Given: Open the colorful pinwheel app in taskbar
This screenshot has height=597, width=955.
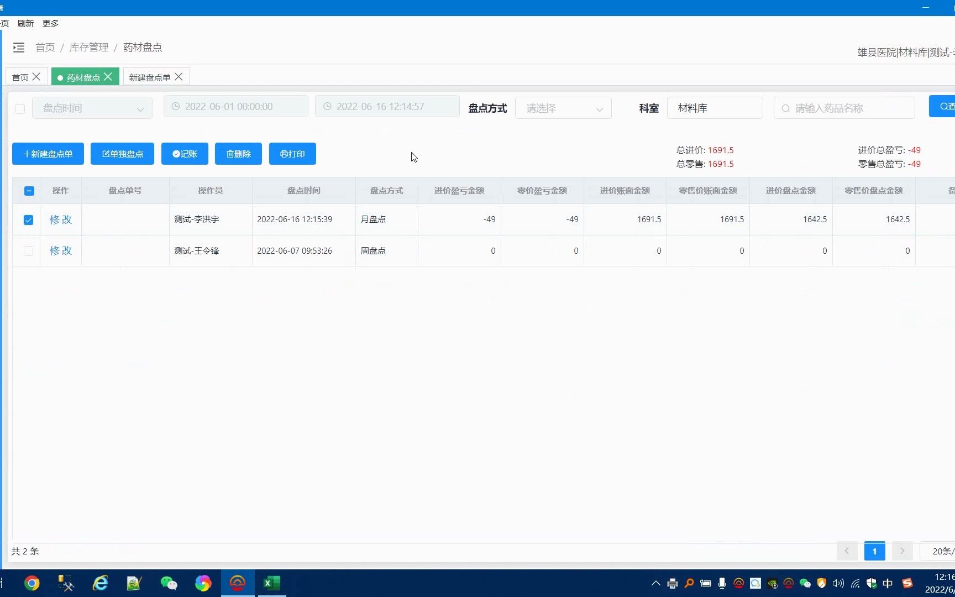Looking at the screenshot, I should coord(203,583).
